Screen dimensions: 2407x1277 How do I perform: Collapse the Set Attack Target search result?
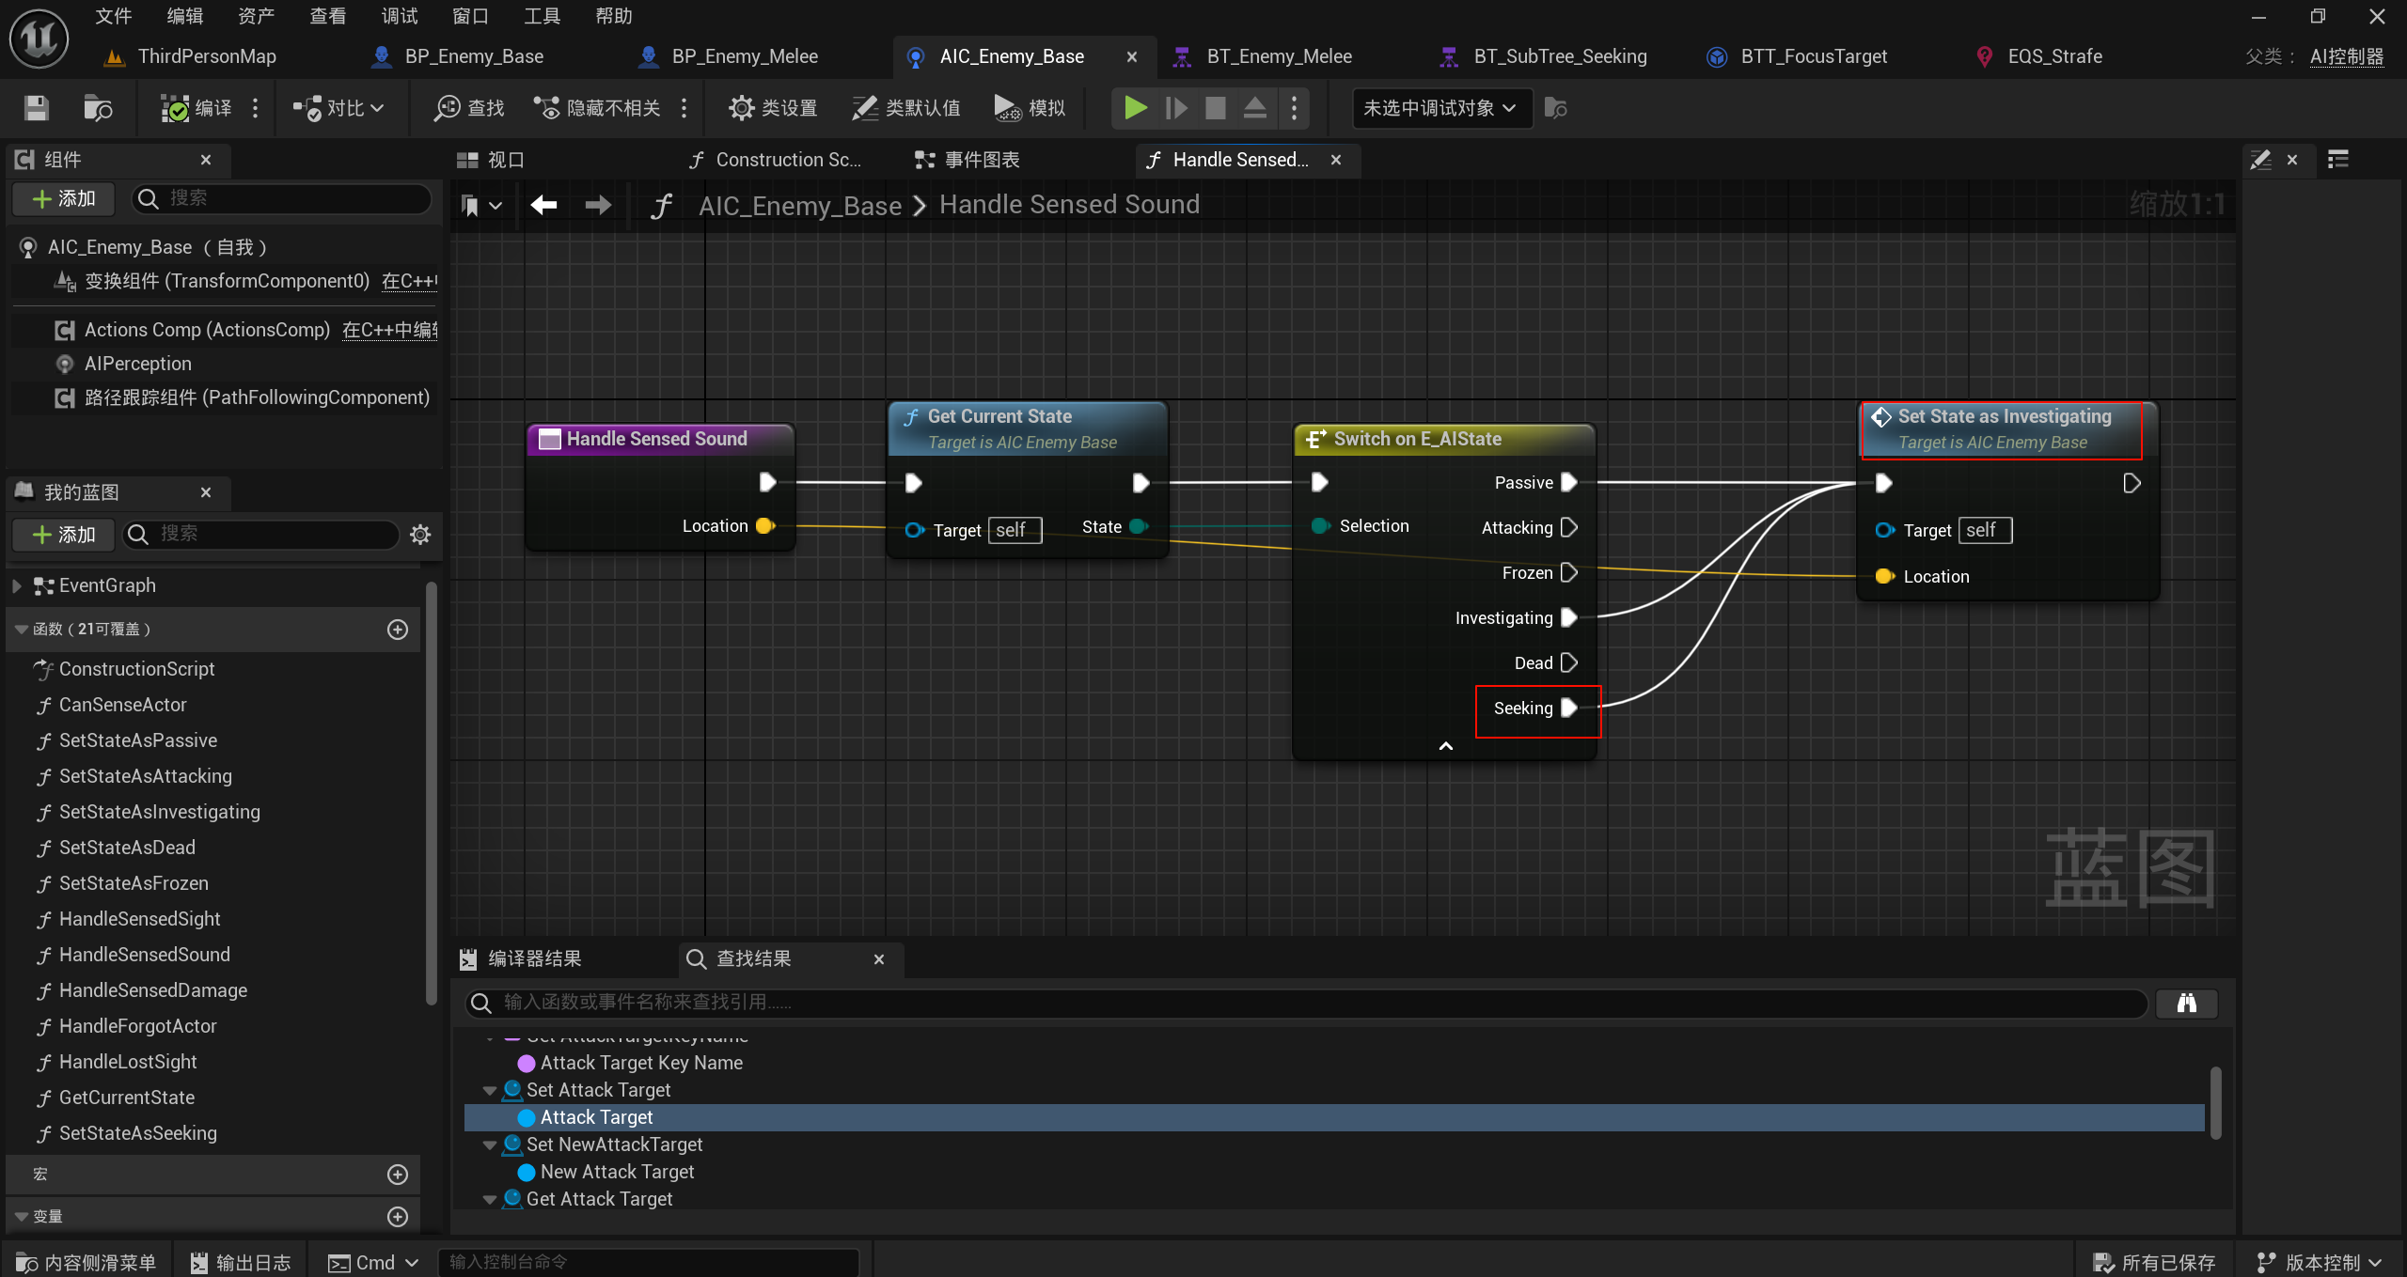tap(489, 1090)
